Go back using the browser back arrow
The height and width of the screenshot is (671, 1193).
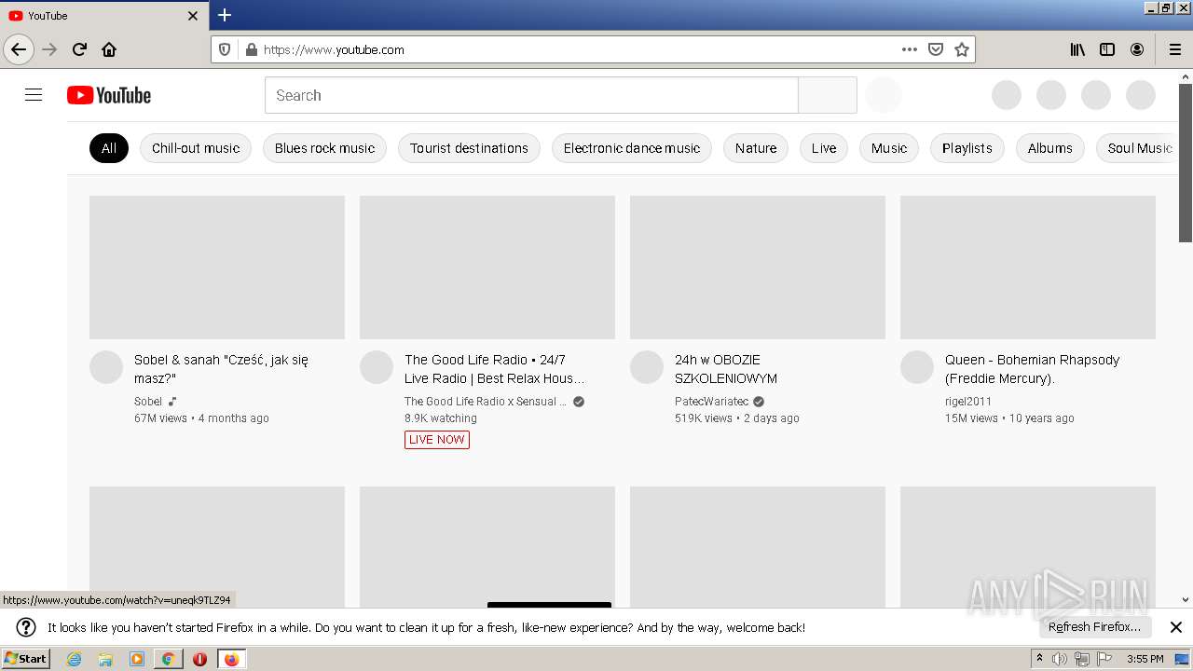click(19, 49)
